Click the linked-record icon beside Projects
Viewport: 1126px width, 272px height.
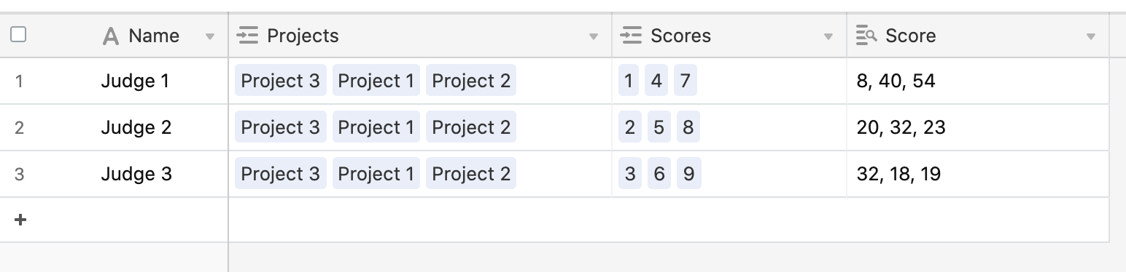(x=248, y=36)
